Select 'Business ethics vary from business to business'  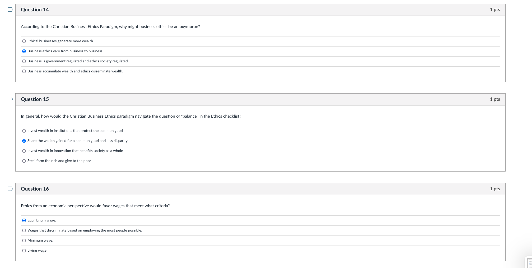[24, 51]
